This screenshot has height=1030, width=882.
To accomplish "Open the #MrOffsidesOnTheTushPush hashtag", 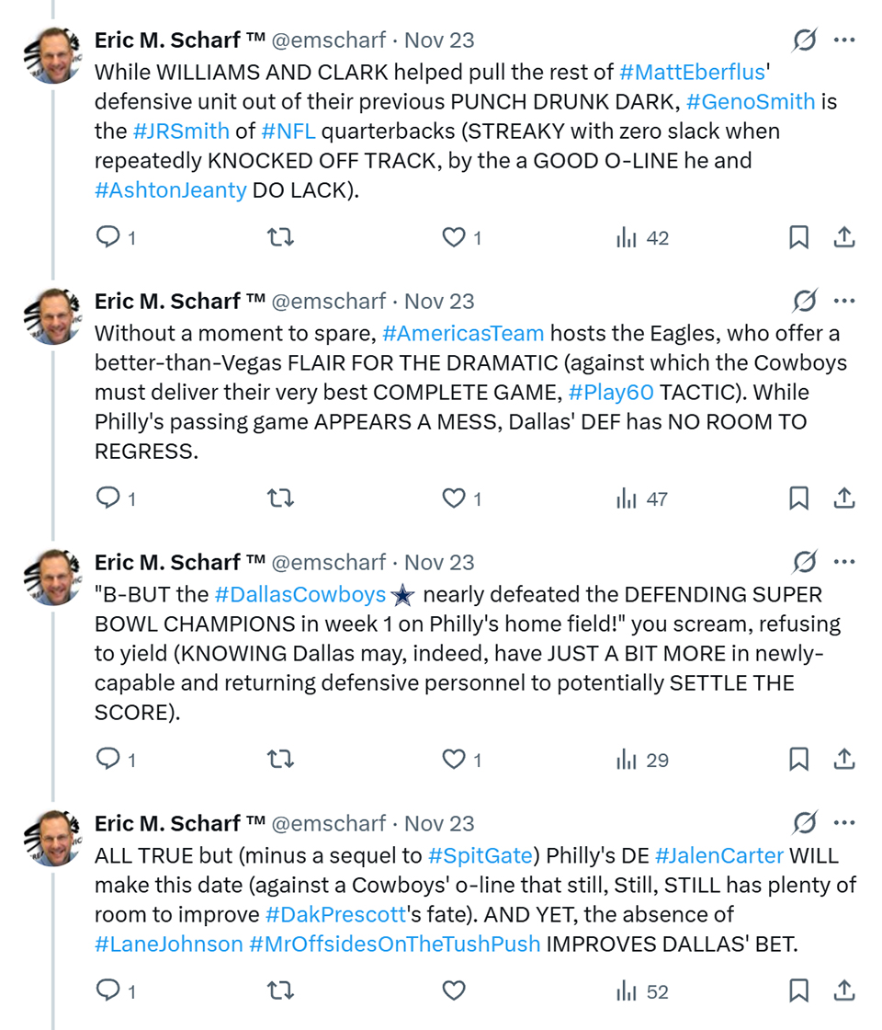I will tap(394, 944).
